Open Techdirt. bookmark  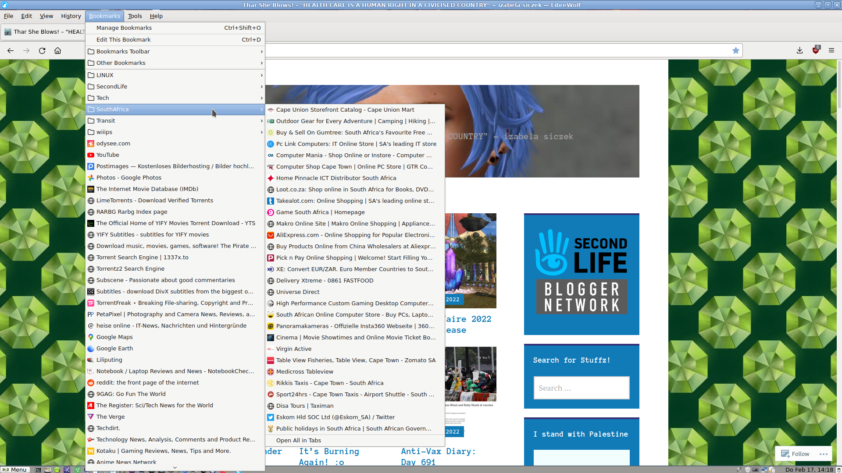175,428
